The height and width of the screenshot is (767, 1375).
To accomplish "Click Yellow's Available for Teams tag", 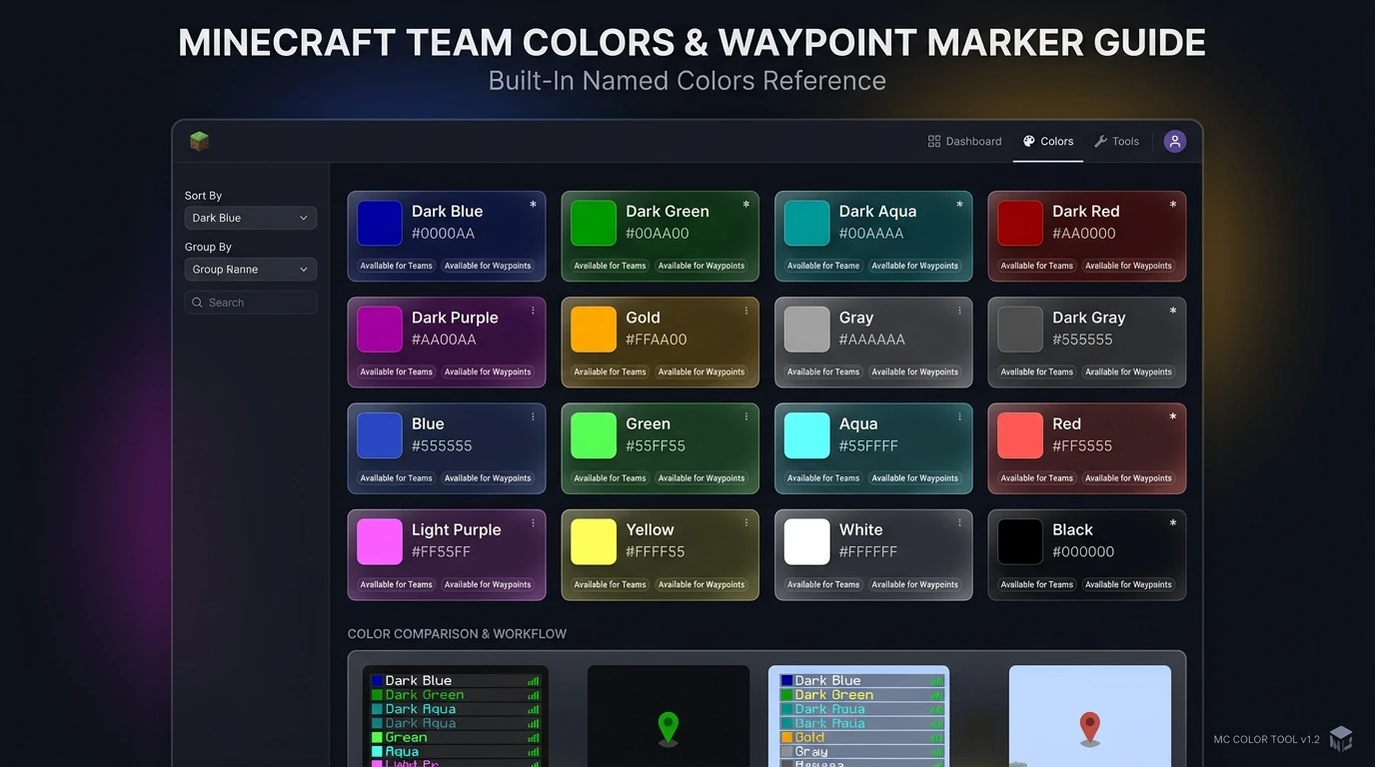I will pos(610,584).
